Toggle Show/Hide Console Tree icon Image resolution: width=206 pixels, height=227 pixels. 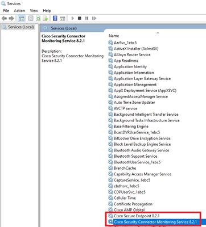click(x=21, y=18)
